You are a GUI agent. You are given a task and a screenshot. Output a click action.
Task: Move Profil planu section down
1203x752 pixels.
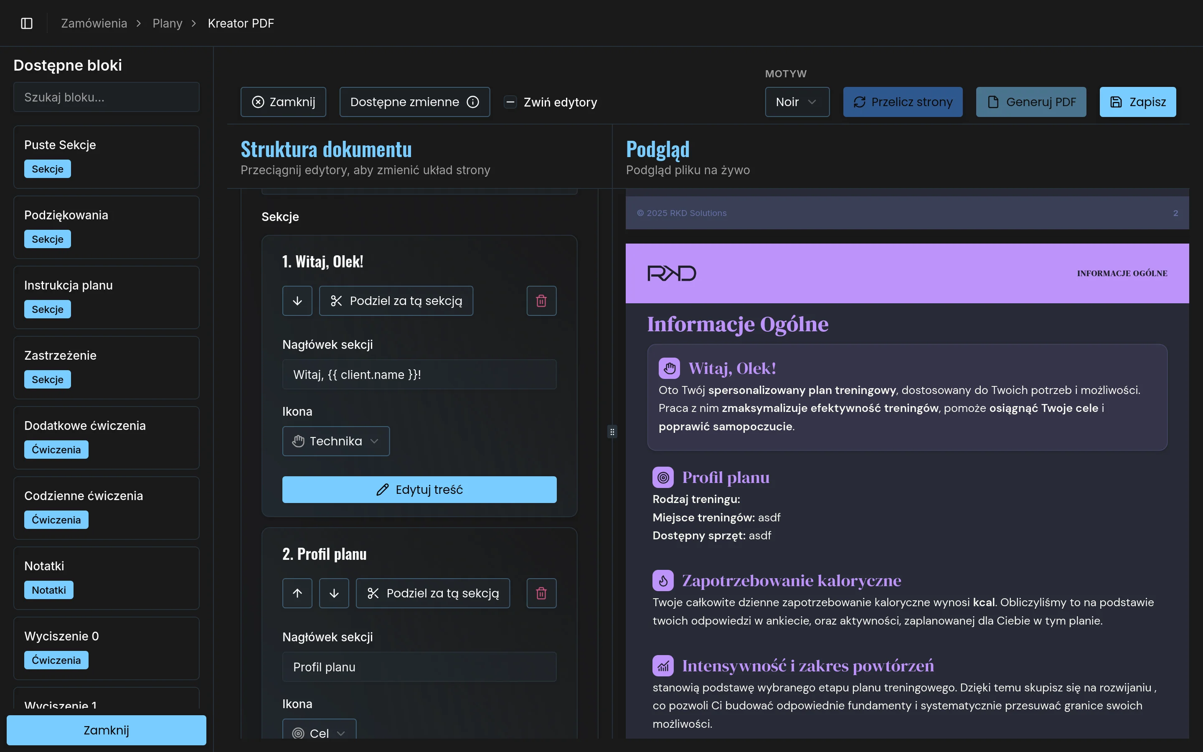click(x=334, y=593)
